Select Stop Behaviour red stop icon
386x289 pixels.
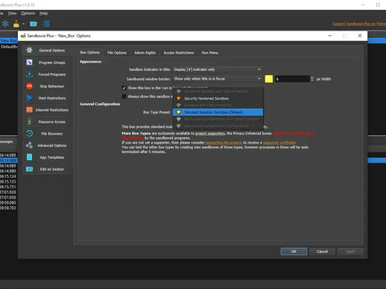(x=29, y=86)
